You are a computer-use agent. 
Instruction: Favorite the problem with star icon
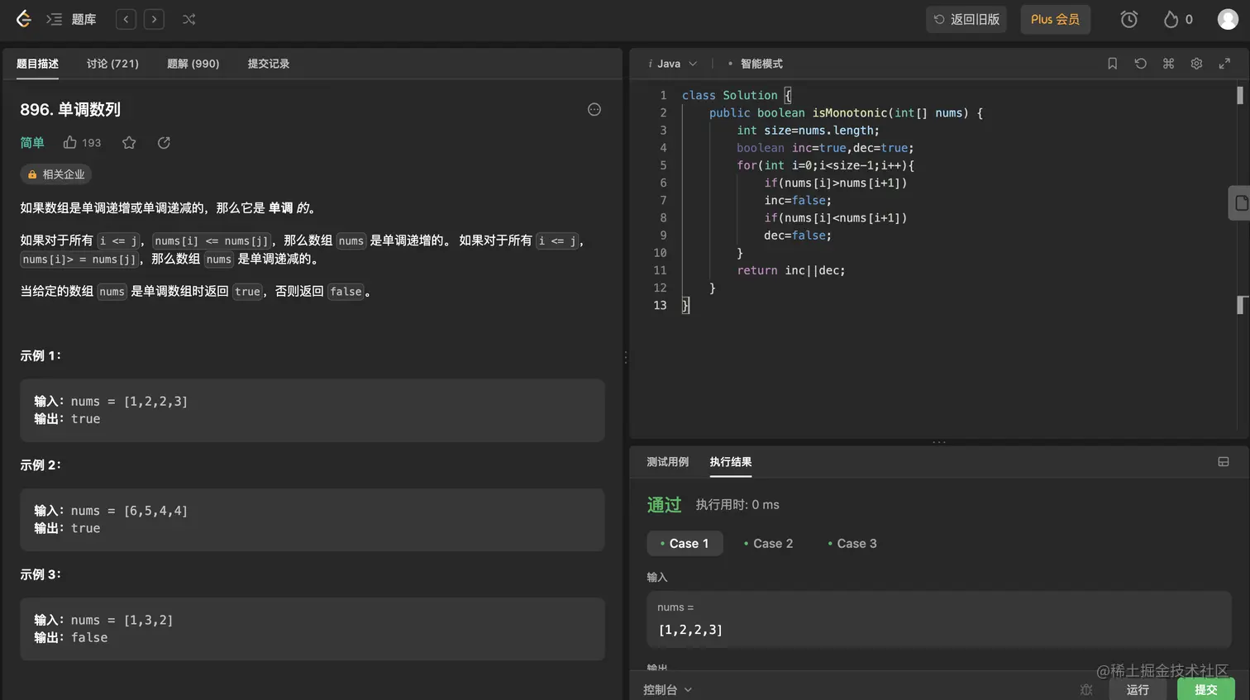(x=129, y=142)
